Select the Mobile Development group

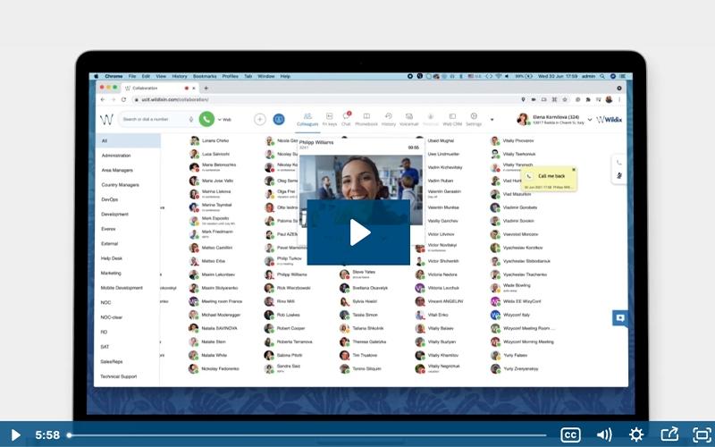(122, 288)
